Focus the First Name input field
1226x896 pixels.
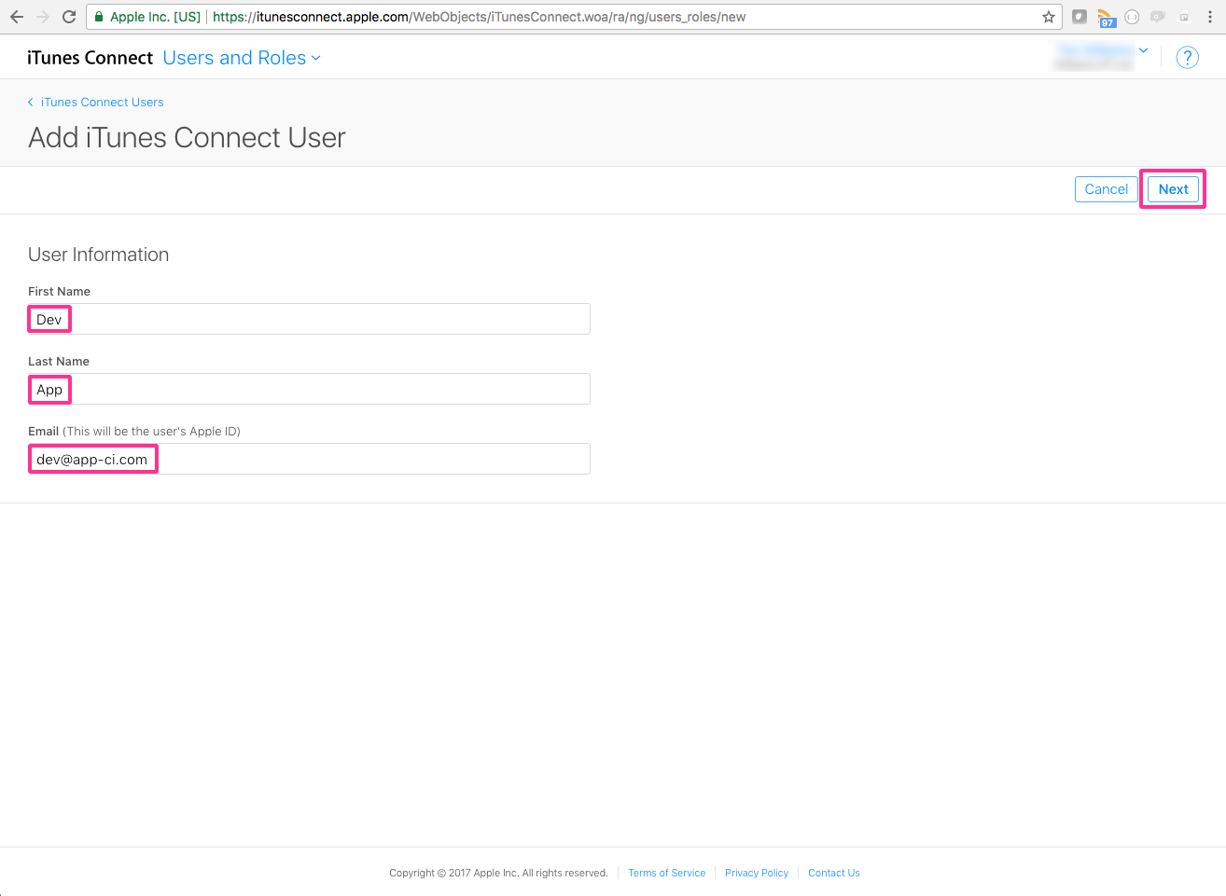pyautogui.click(x=309, y=319)
